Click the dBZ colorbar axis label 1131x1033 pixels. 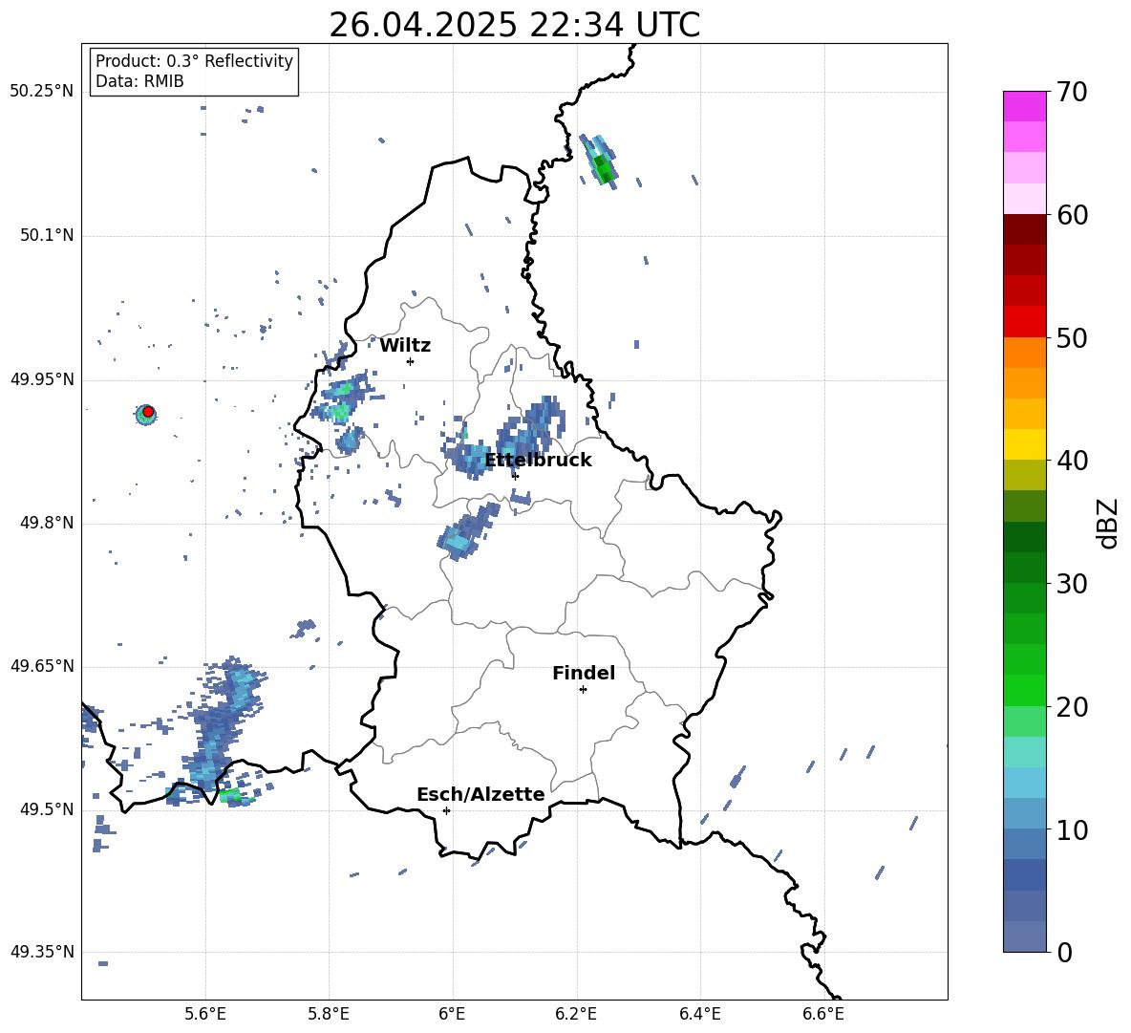coord(1108,523)
